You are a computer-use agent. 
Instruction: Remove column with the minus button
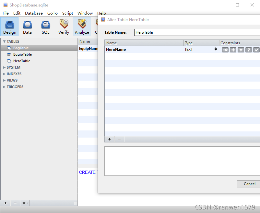(119, 139)
